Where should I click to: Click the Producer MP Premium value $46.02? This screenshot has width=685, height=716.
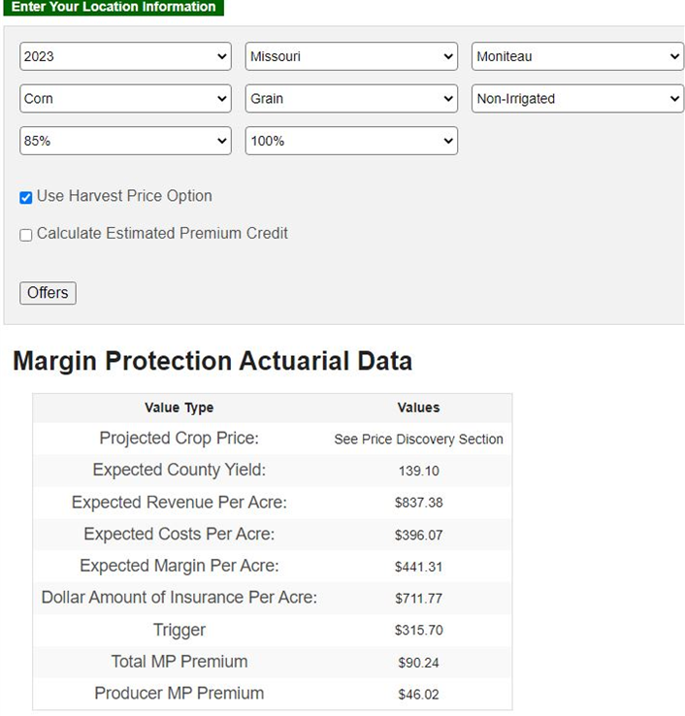(x=418, y=695)
